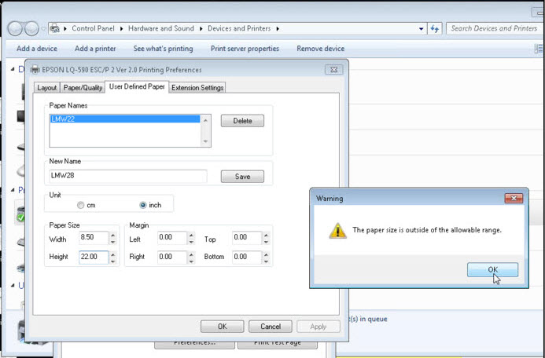Cancel the Printing Preferences dialog
The height and width of the screenshot is (358, 545).
270,327
